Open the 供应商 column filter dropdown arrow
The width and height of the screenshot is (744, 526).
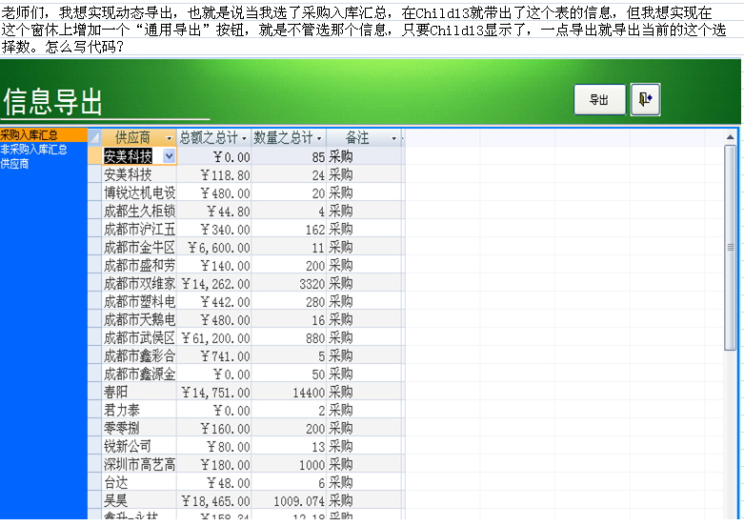coord(170,138)
